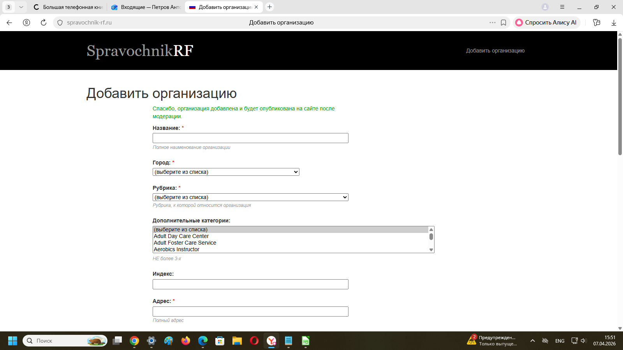Launch Opera from the taskbar
This screenshot has width=623, height=350.
click(x=254, y=341)
